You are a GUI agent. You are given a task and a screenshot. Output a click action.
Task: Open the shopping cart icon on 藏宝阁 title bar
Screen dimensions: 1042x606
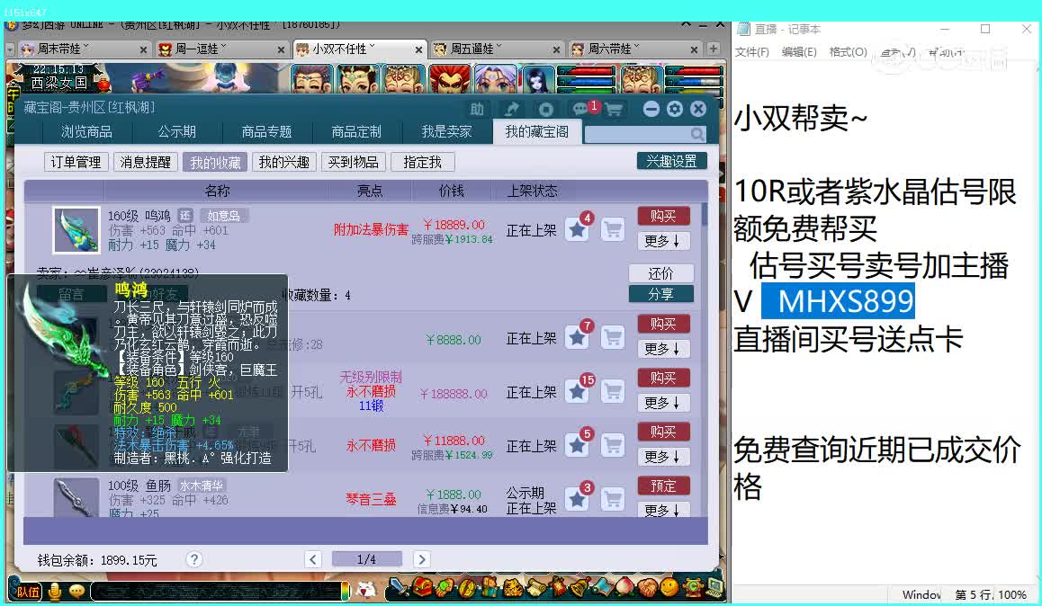tap(613, 109)
